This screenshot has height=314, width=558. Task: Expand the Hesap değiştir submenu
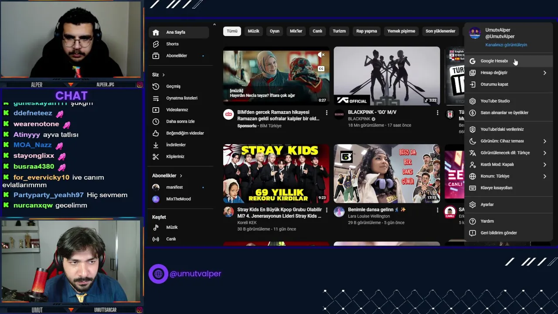click(545, 73)
